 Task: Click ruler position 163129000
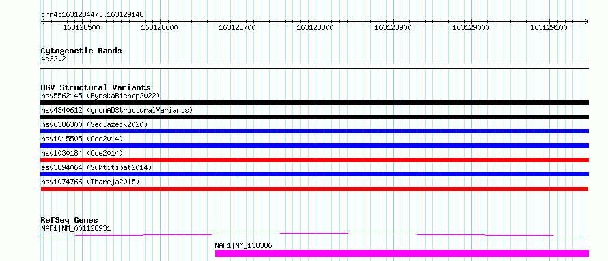click(x=471, y=27)
